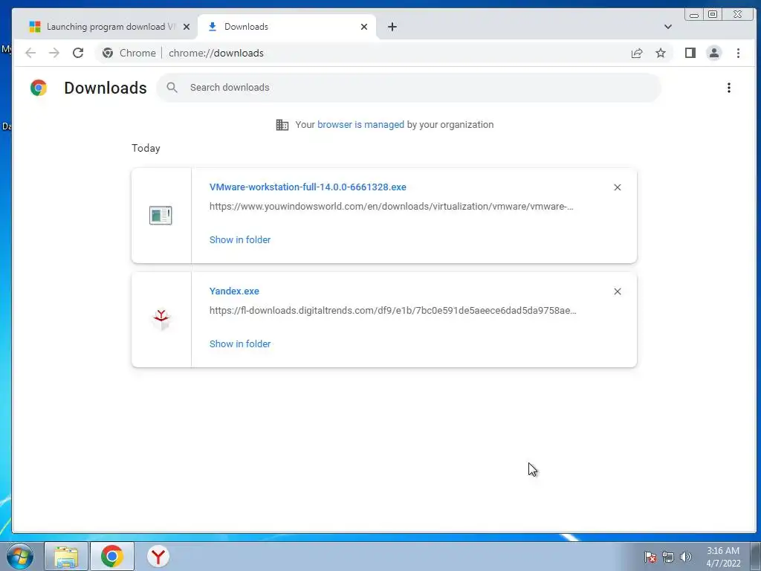Share this page icon in address bar

(637, 53)
